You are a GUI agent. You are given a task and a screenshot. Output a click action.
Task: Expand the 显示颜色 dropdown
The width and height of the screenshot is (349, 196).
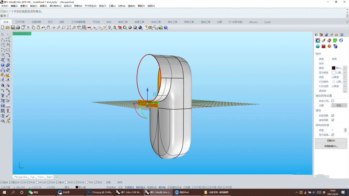[x=345, y=73]
